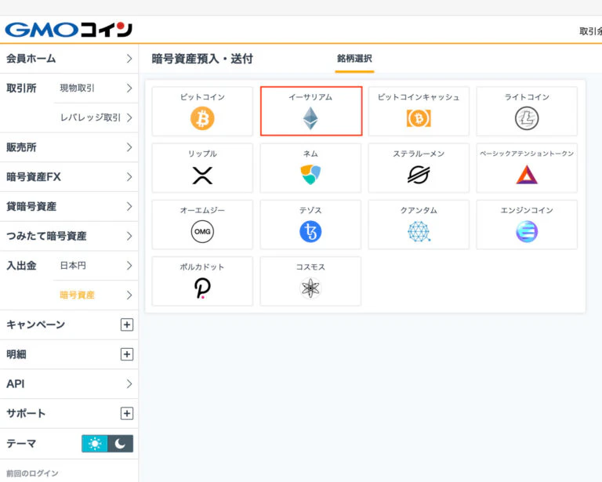The image size is (602, 482).
Task: Click the ステラルーメン label
Action: (x=419, y=154)
